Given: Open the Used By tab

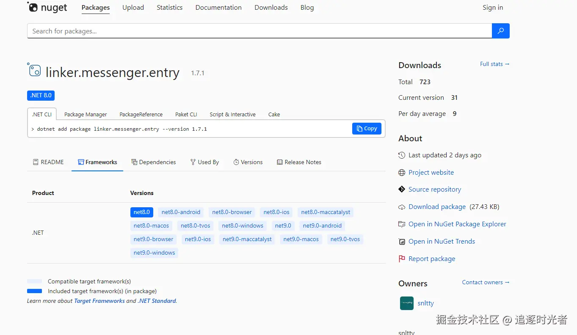Looking at the screenshot, I should 204,162.
